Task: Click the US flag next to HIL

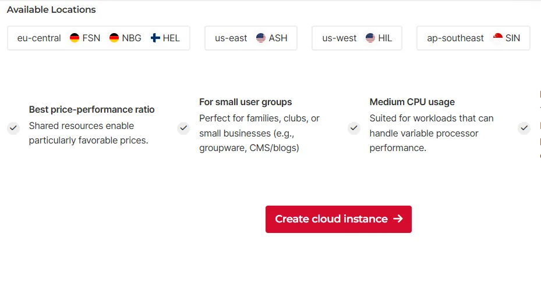Action: pos(370,38)
